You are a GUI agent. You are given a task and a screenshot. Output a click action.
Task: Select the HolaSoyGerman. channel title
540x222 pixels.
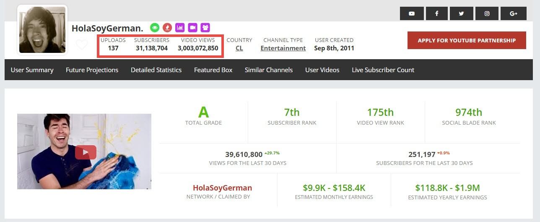click(107, 28)
